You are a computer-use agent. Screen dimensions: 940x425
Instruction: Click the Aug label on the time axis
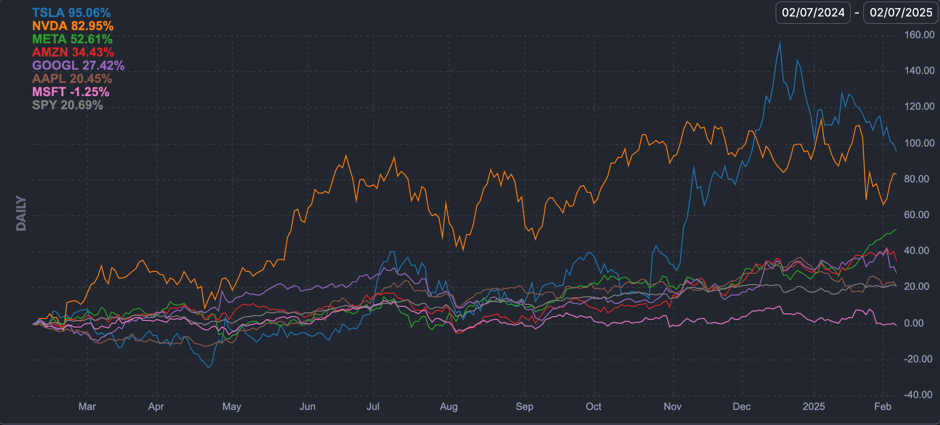pos(449,407)
